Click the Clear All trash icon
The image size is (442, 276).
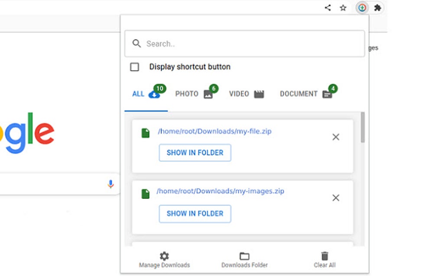point(324,256)
